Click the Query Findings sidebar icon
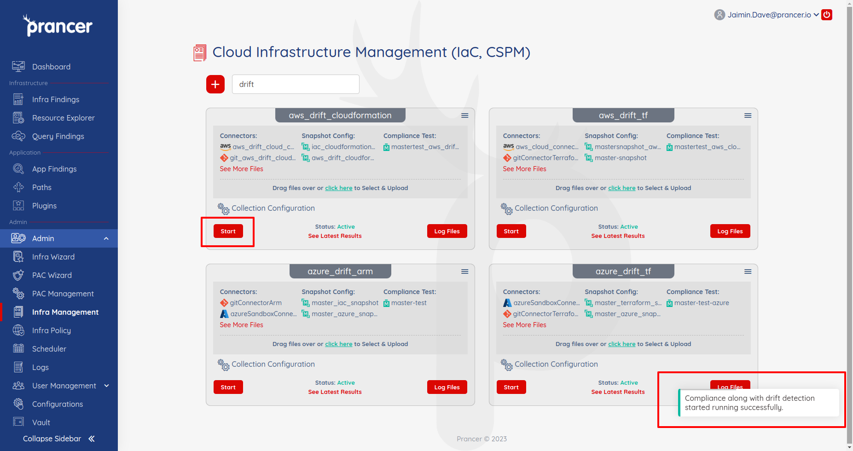853x451 pixels. (18, 136)
